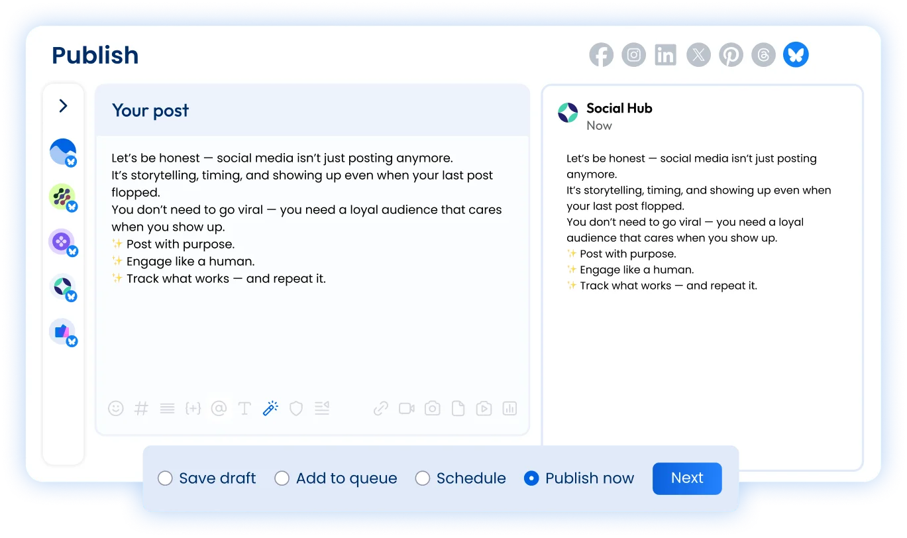Viewport: 907px width, 538px height.
Task: Click the bar chart icon in toolbar
Action: point(509,408)
